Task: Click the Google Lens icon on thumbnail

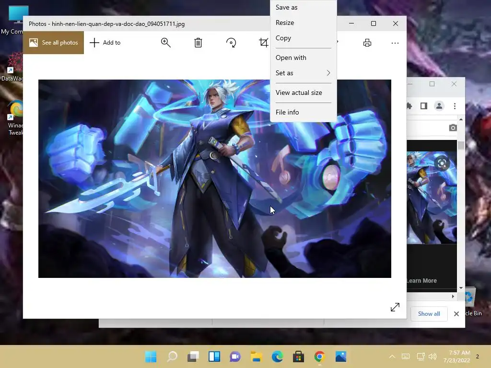Action: [442, 163]
